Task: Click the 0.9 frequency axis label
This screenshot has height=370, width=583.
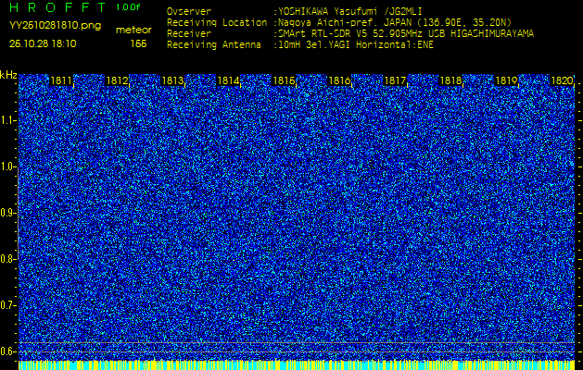Action: click(x=7, y=213)
